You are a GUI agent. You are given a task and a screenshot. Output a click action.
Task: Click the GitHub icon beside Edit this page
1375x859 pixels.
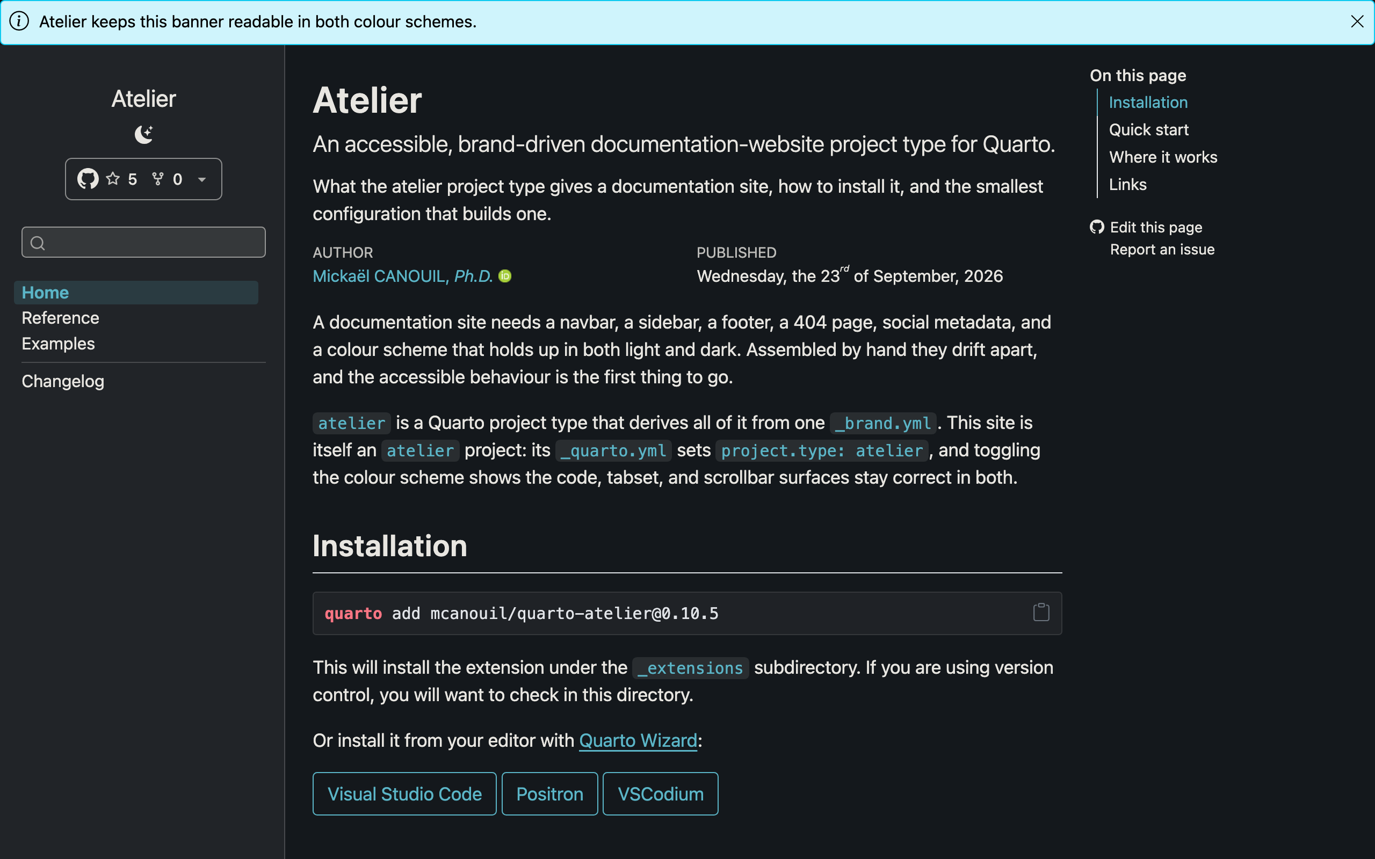coord(1097,227)
